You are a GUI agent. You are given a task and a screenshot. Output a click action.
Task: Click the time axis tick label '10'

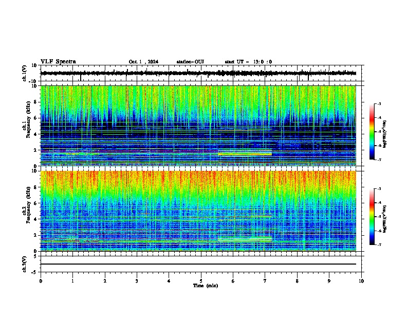(361, 281)
